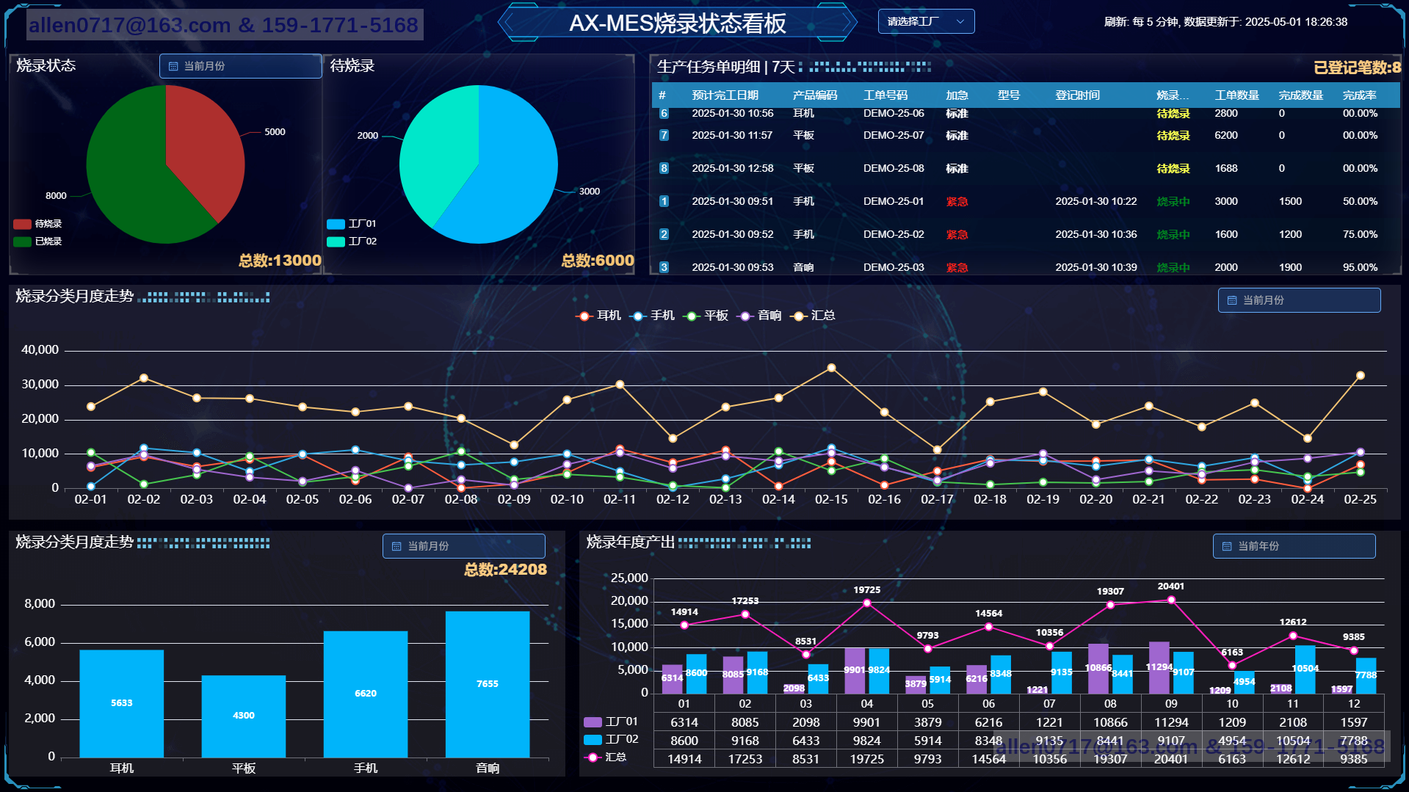Image resolution: width=1409 pixels, height=792 pixels.
Task: Toggle 工厂01 legend in 待烧录 pie chart
Action: click(x=352, y=224)
